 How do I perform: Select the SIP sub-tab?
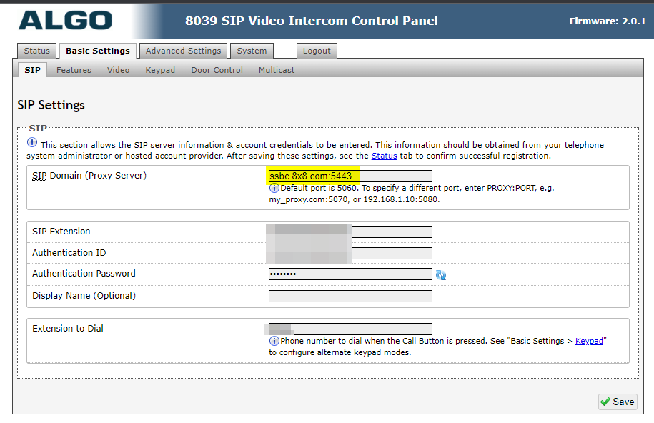33,70
